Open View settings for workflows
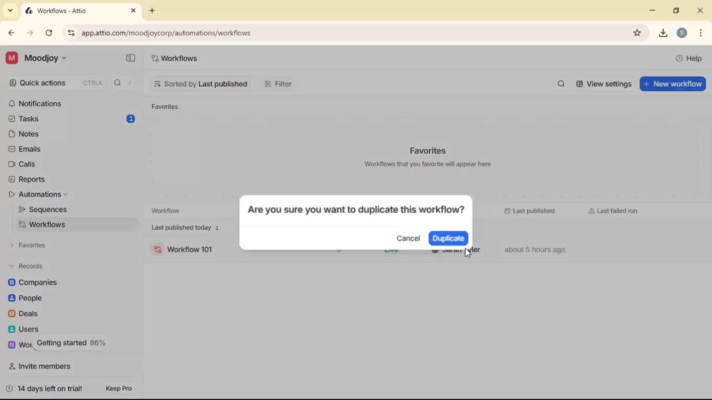Viewport: 712px width, 400px height. 604,84
